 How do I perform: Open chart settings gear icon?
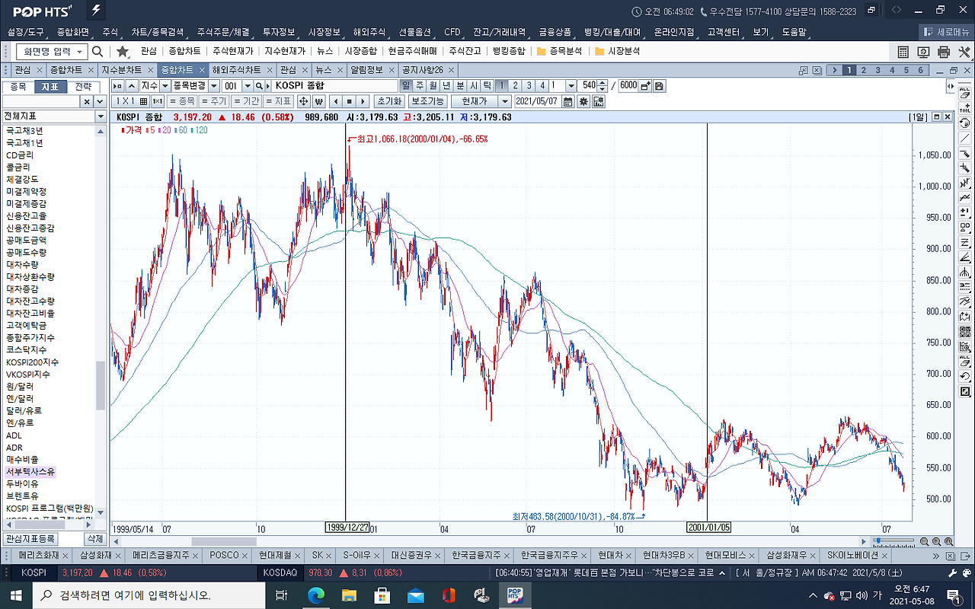[x=583, y=101]
